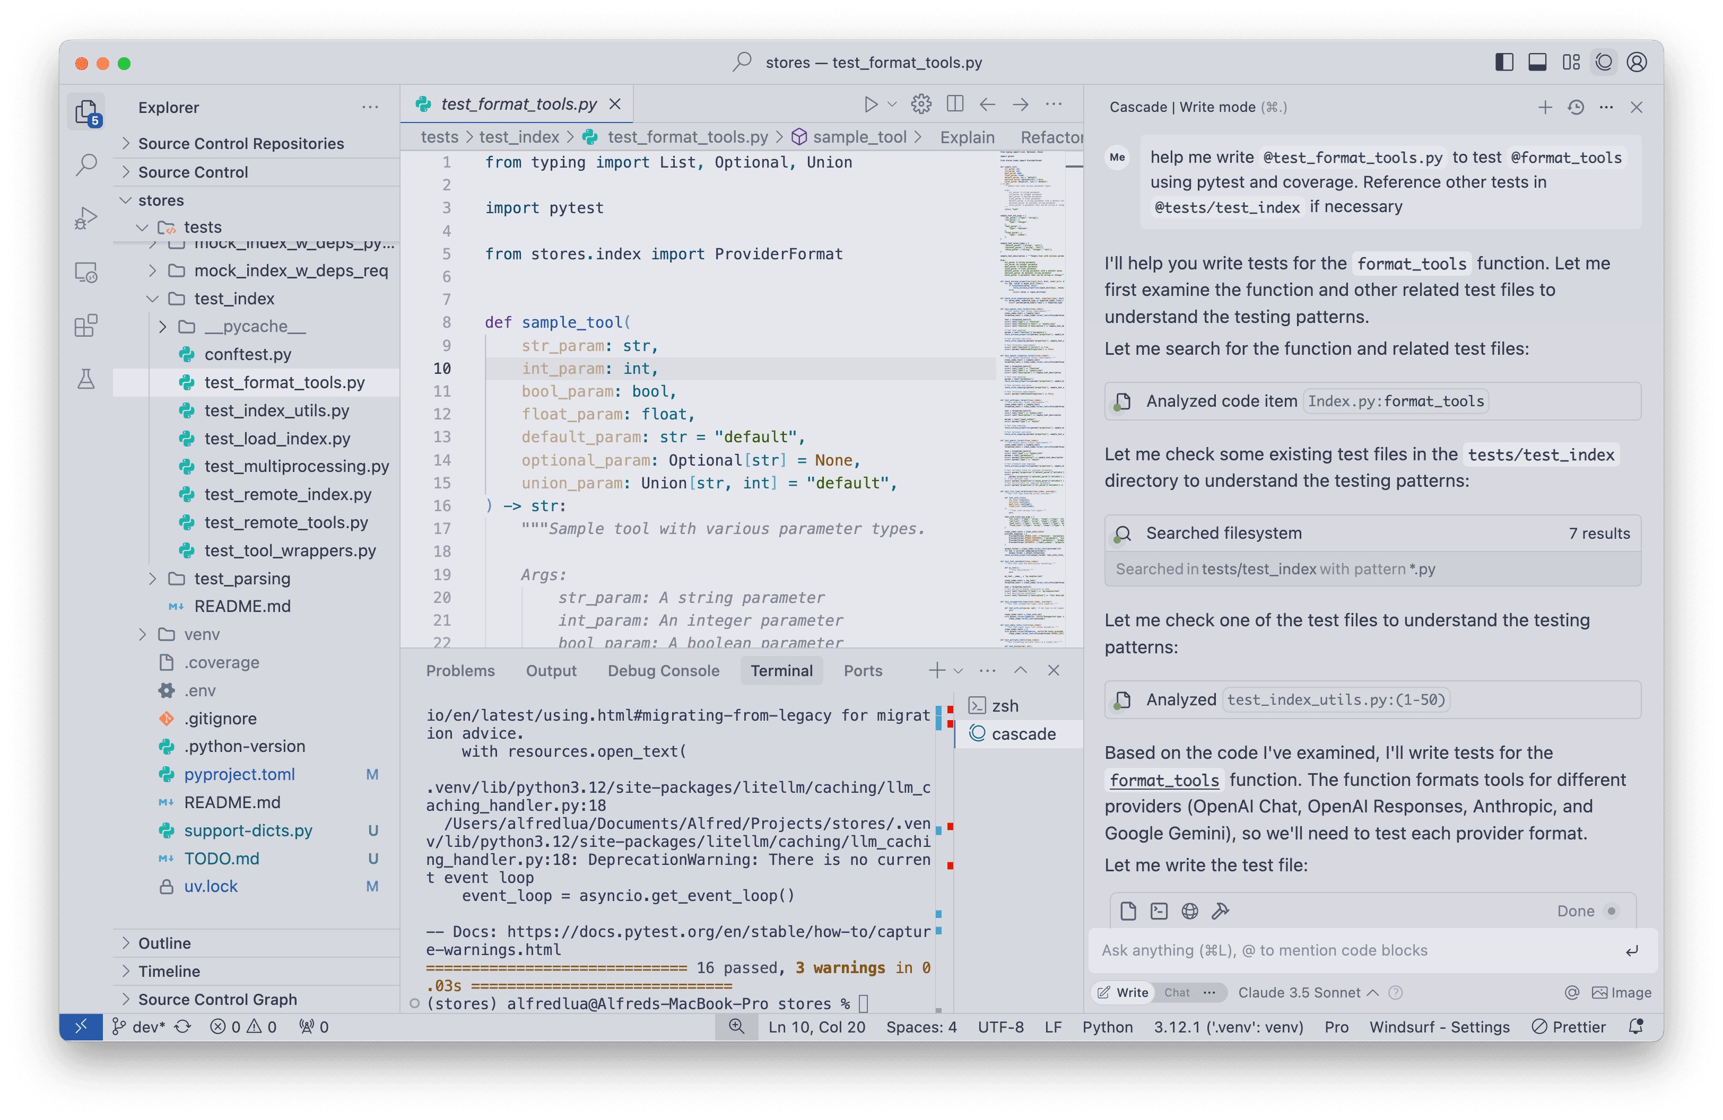Open Testing flask view
The height and width of the screenshot is (1120, 1723).
coord(86,379)
